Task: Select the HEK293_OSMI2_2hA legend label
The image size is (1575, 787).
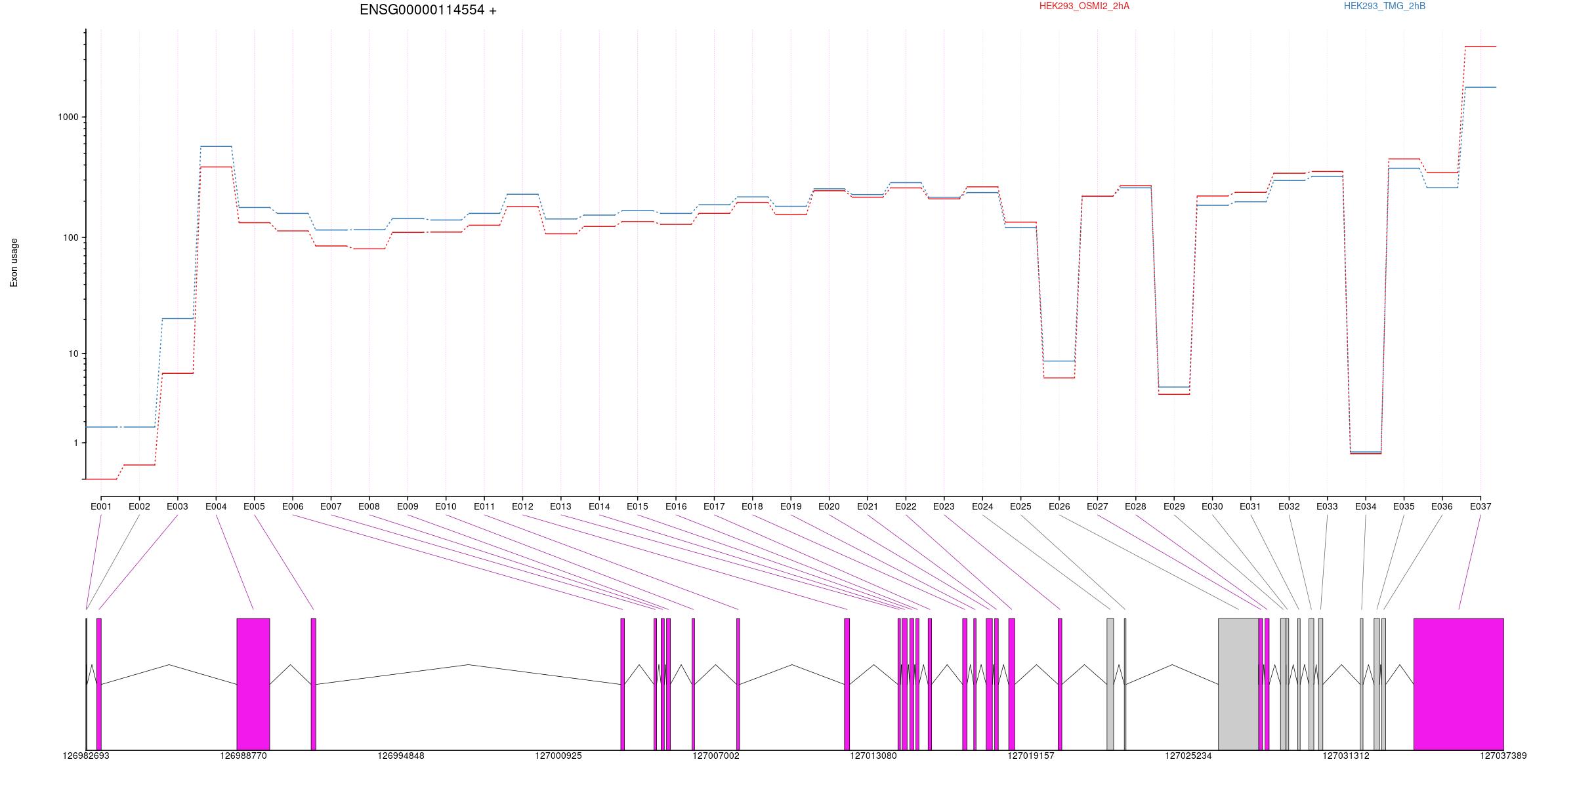Action: [1084, 6]
